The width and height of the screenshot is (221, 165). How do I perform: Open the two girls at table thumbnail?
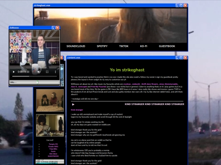[x=50, y=101]
